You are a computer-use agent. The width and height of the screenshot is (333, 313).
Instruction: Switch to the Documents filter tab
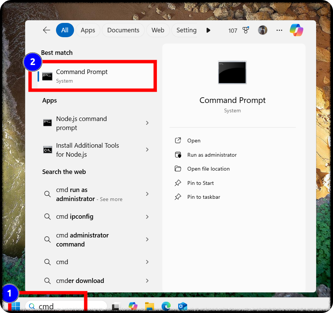tap(123, 30)
